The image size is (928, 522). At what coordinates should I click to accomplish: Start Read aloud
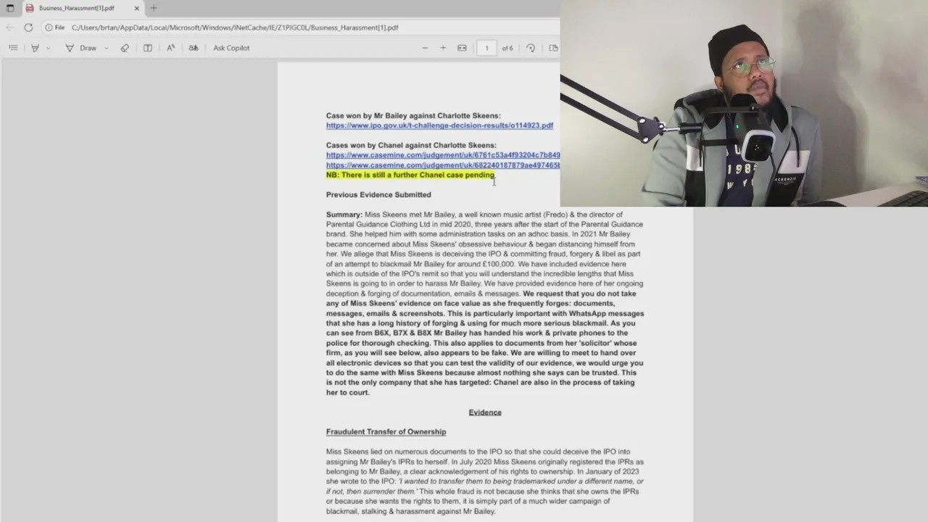click(171, 48)
